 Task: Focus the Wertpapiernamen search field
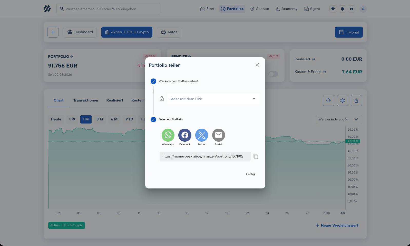coord(108,9)
